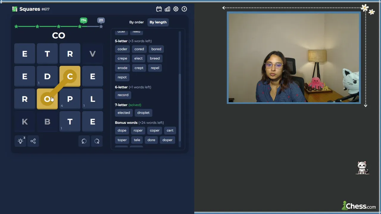Click the found word coder

click(x=122, y=49)
